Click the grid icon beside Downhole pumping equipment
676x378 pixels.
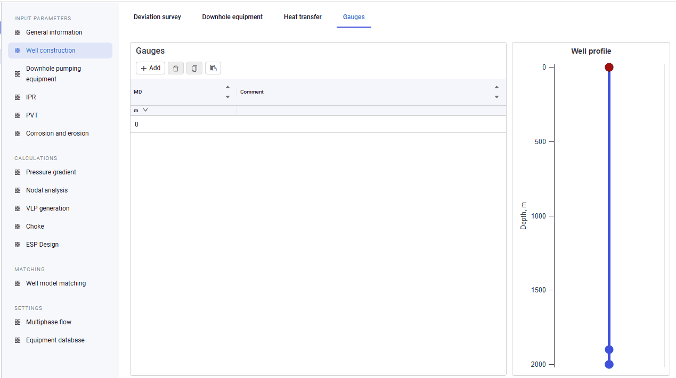click(18, 74)
